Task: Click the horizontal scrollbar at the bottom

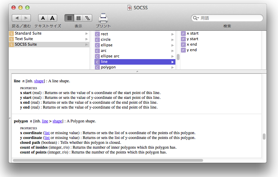Action: coord(107,160)
